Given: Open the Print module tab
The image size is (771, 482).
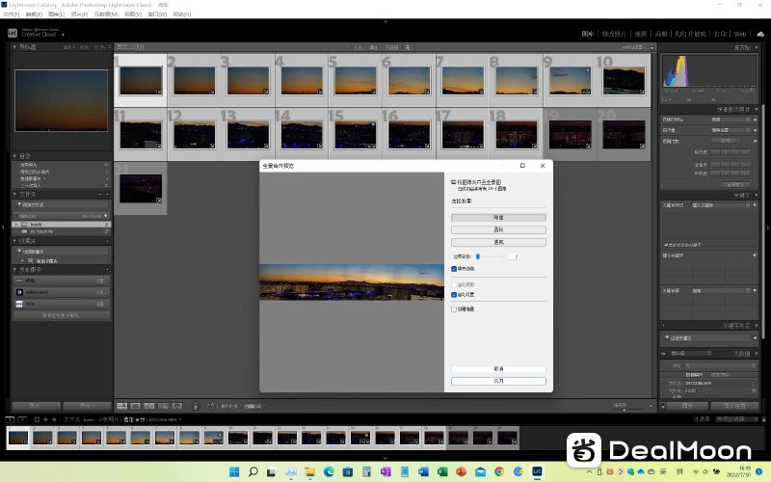Looking at the screenshot, I should coord(720,34).
